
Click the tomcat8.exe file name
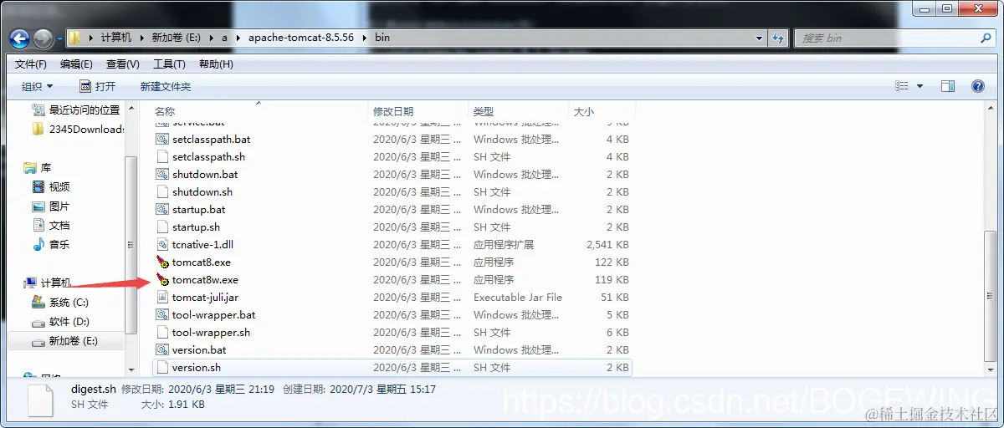202,262
